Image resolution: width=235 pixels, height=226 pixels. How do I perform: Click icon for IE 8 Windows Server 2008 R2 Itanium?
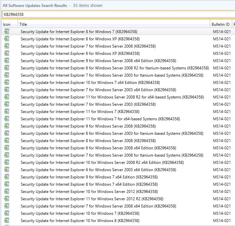7,68
